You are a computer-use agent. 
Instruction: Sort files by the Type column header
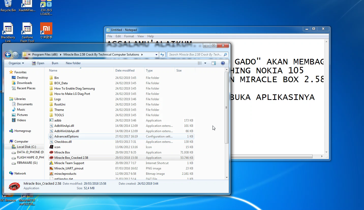click(159, 71)
